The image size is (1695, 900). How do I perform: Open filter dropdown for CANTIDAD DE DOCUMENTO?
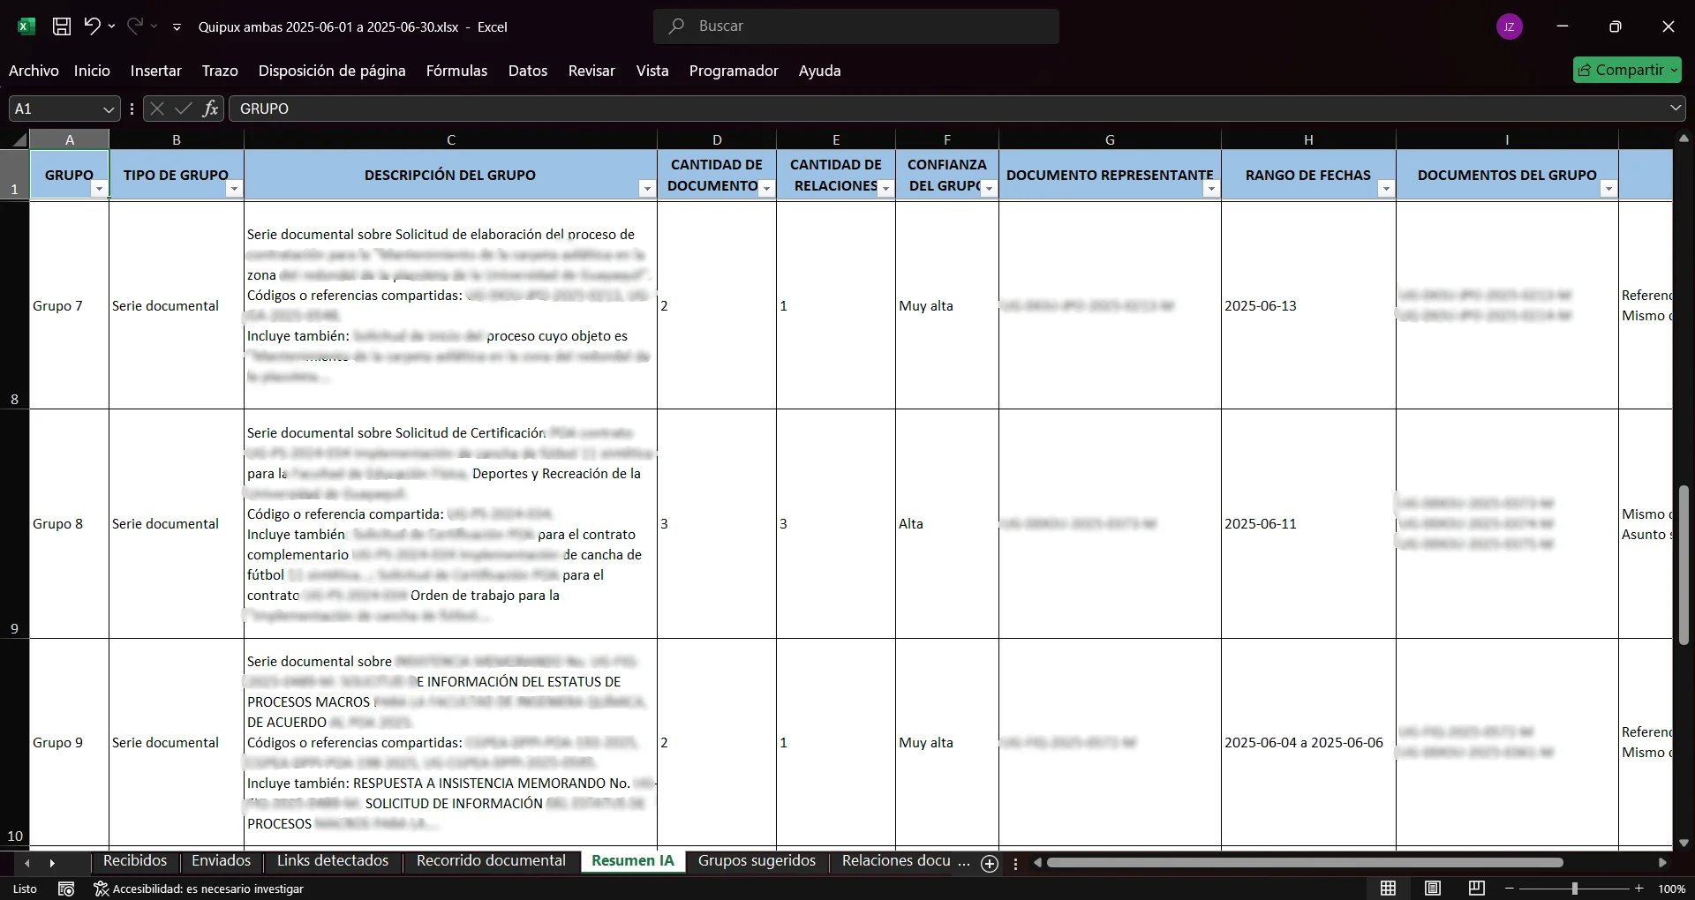(766, 189)
